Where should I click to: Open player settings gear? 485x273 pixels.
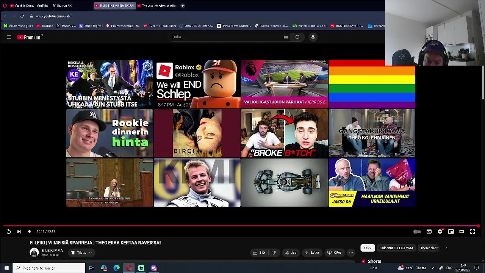(440, 232)
